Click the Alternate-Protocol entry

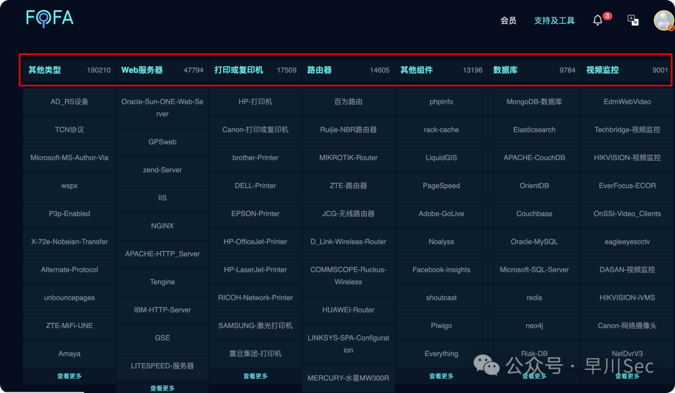point(69,269)
